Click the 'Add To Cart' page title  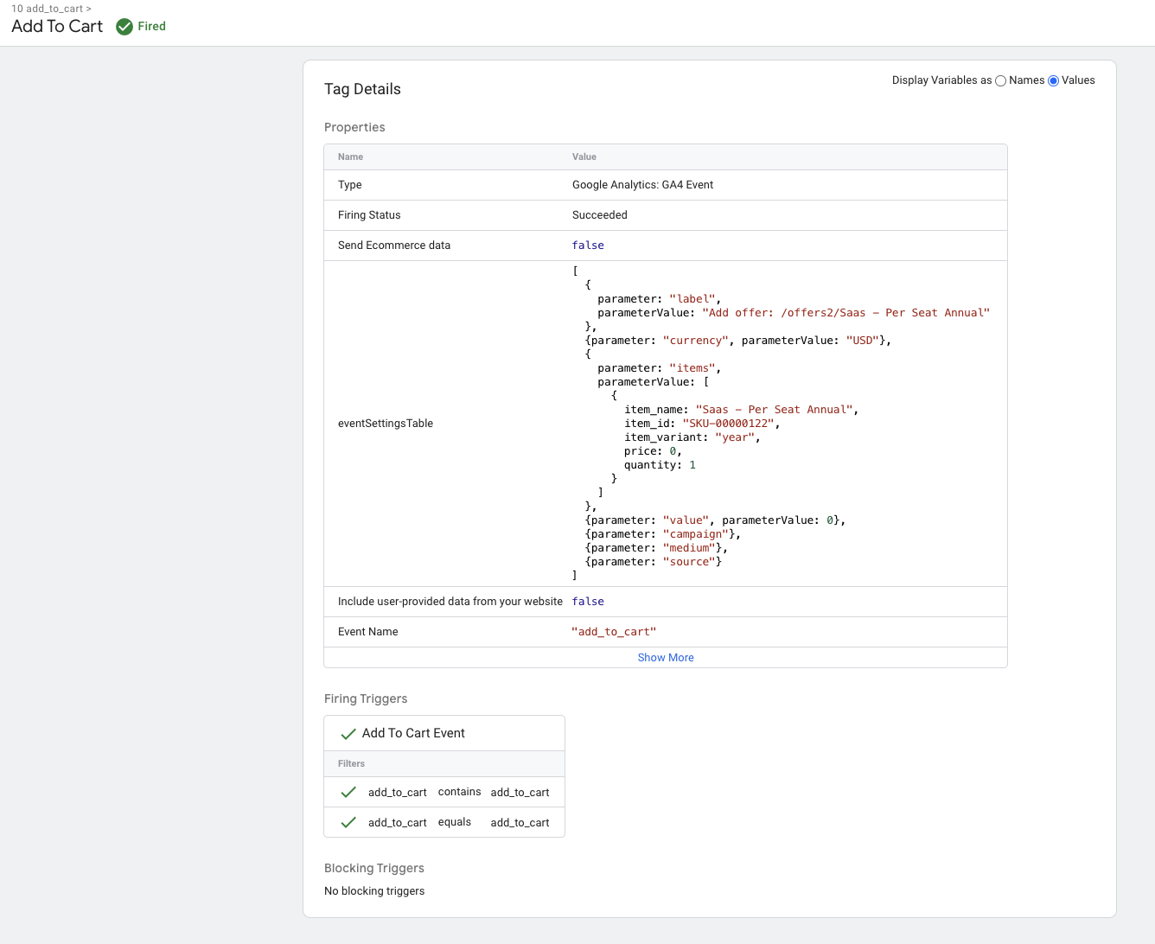(x=57, y=27)
